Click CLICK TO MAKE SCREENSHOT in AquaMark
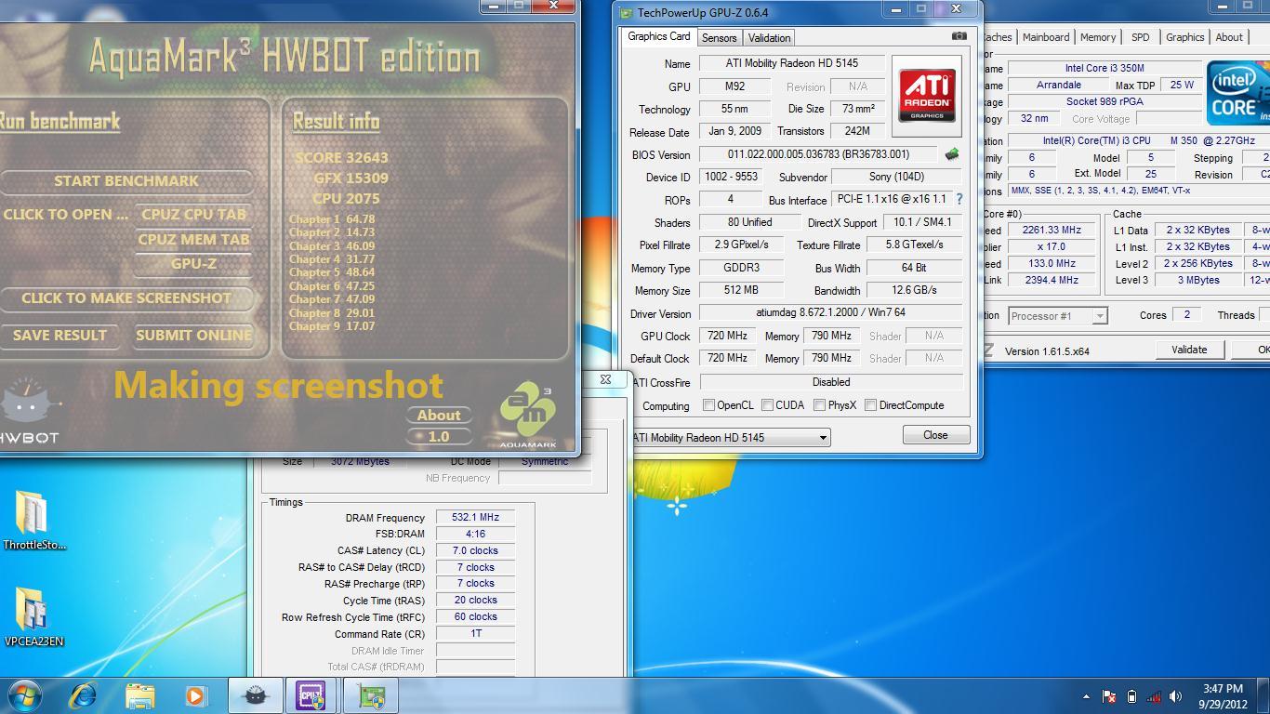The height and width of the screenshot is (714, 1270). 126,297
